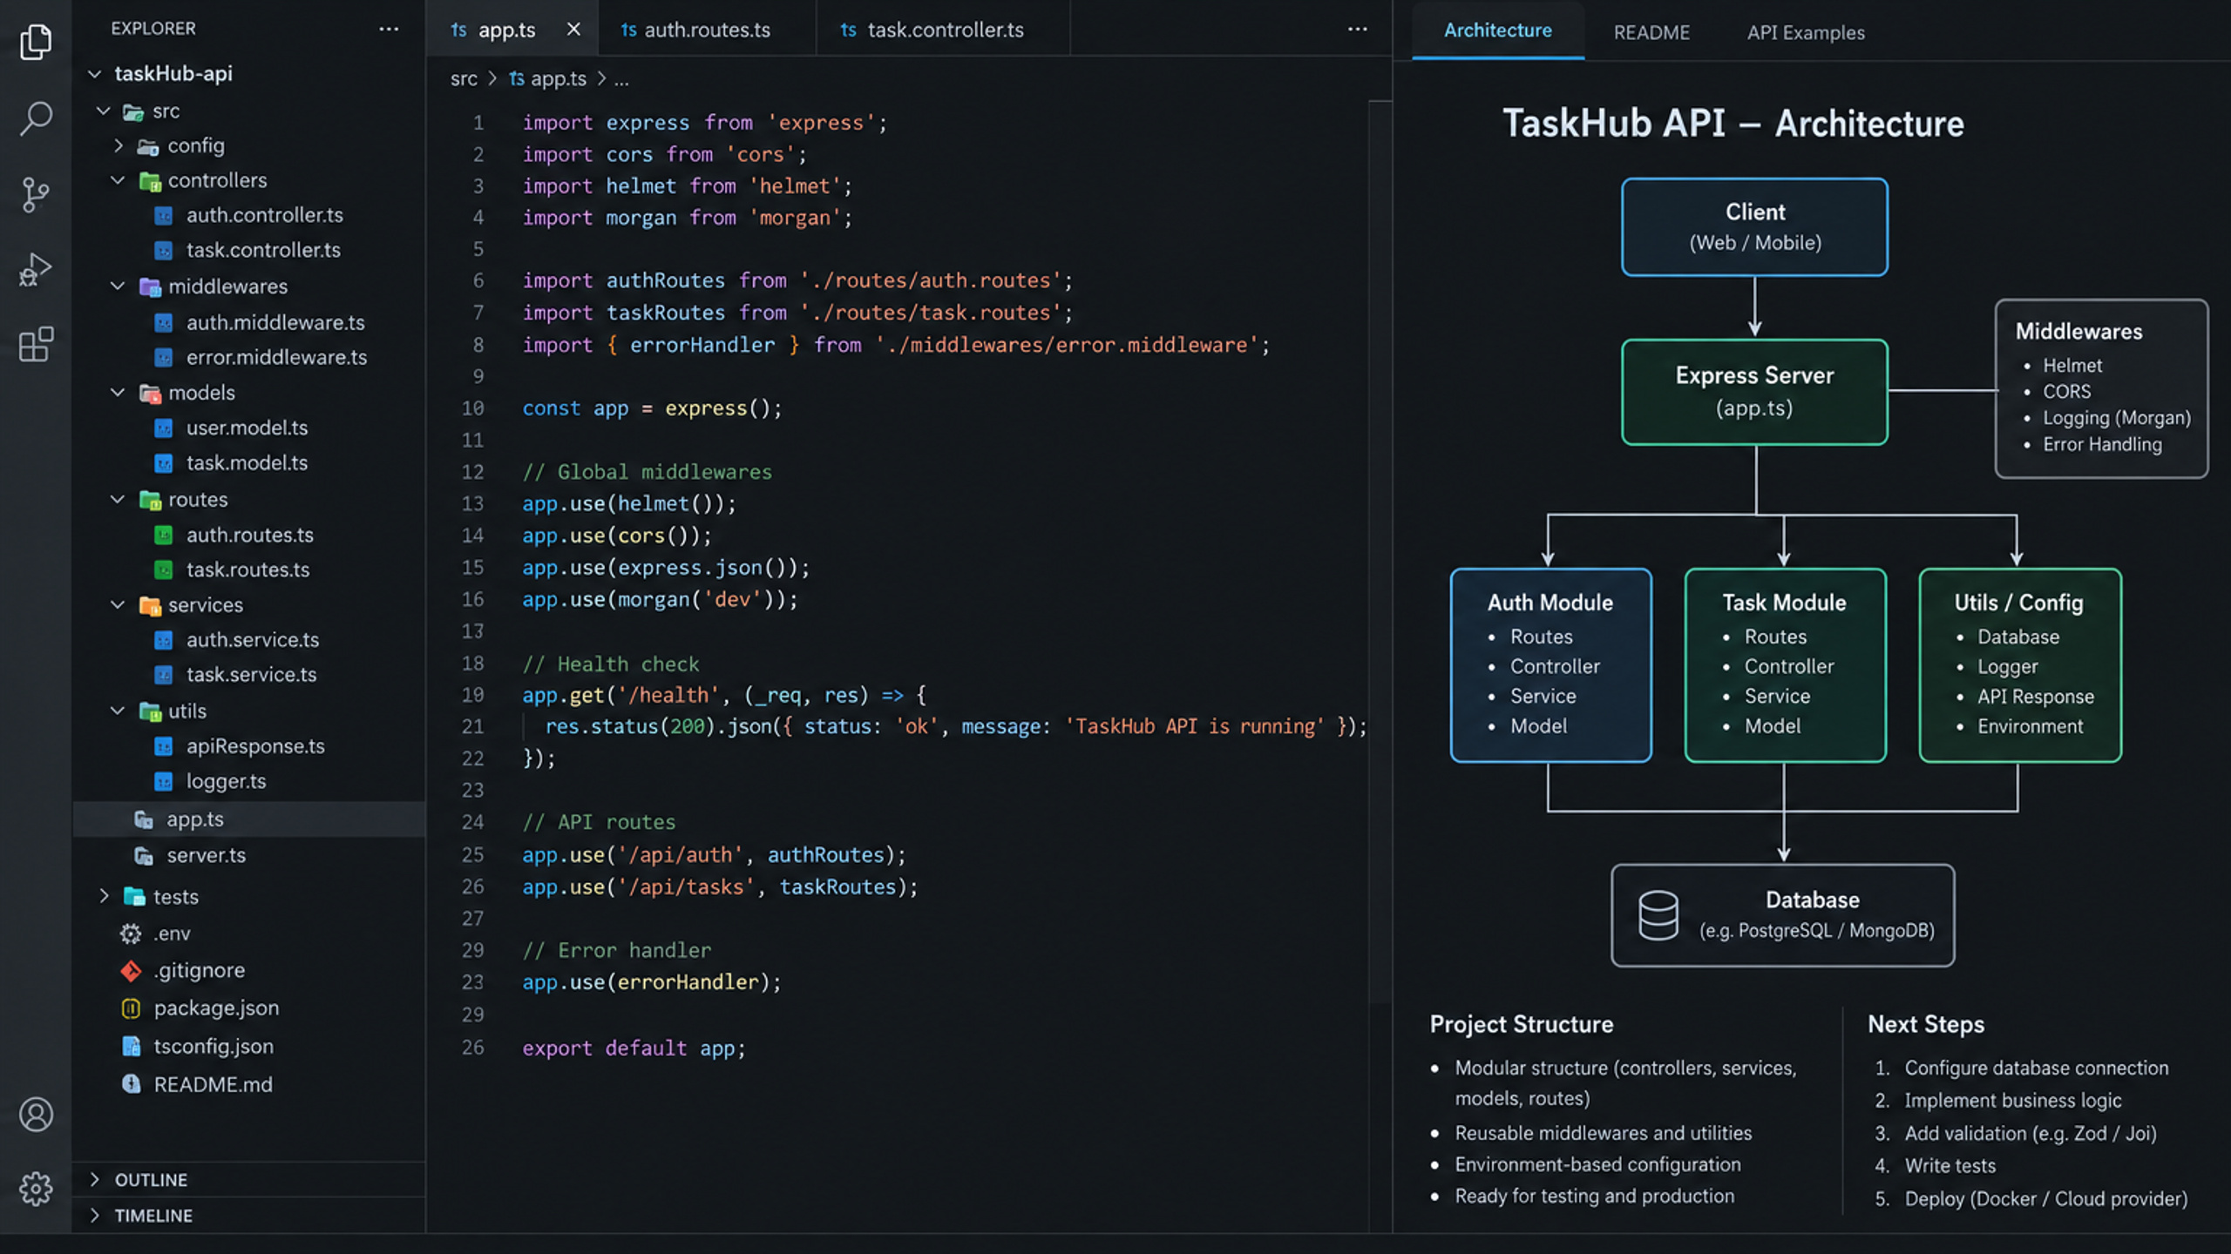Open the Source Control icon
Screen dimensions: 2231x1254
[36, 194]
